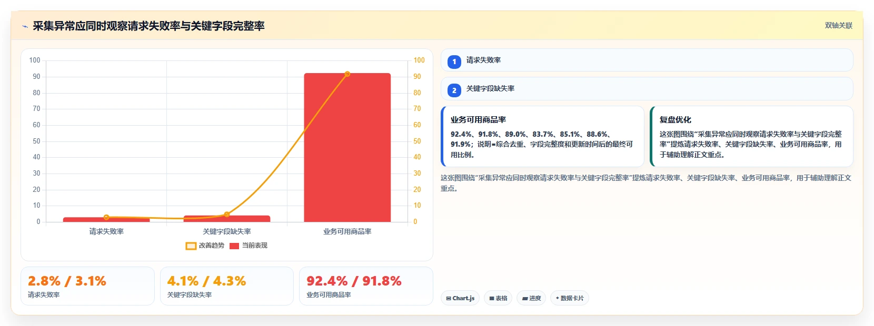Click the 92.4% / 91.8% metric card

(x=366, y=286)
